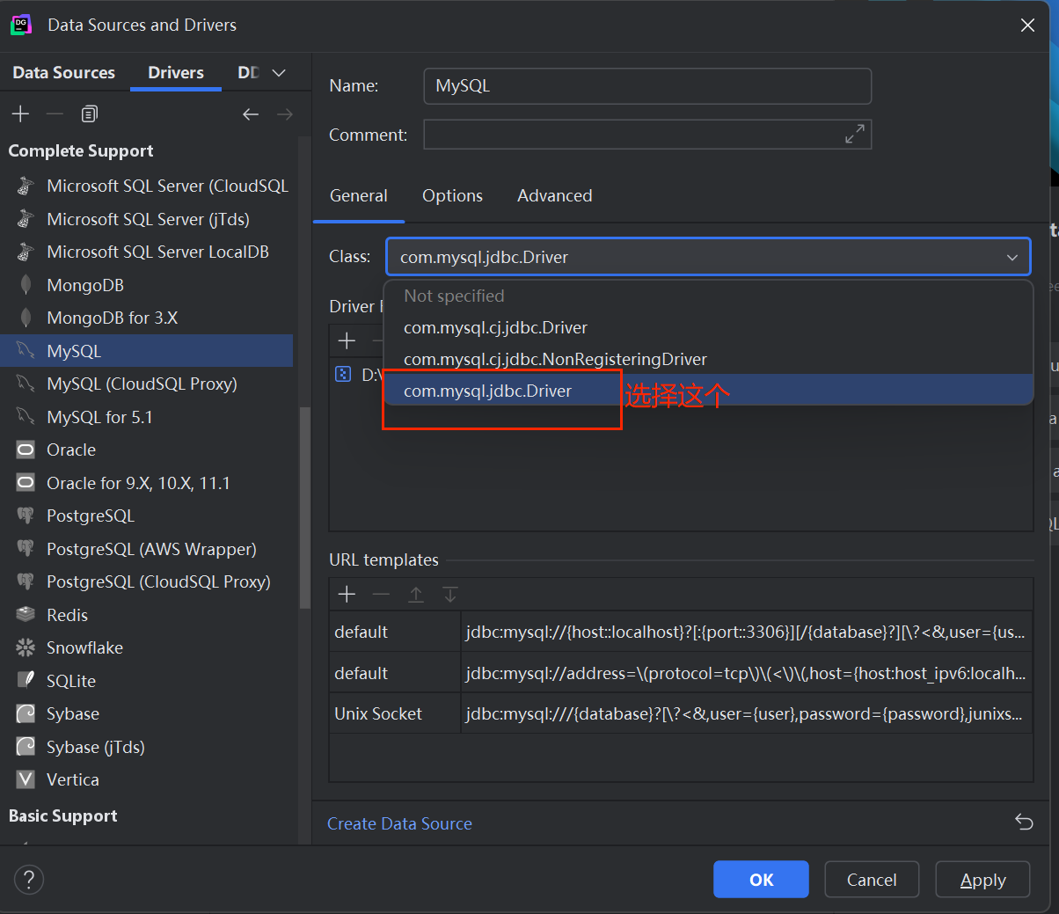1059x914 pixels.
Task: Select PostgreSQL (AWS Wrapper) driver
Action: [x=146, y=549]
